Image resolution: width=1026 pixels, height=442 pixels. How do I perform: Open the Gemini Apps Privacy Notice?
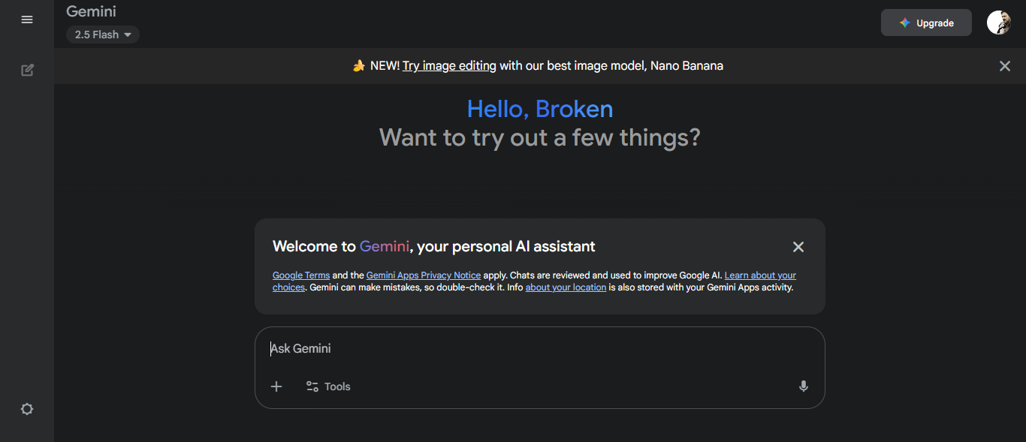pos(423,275)
